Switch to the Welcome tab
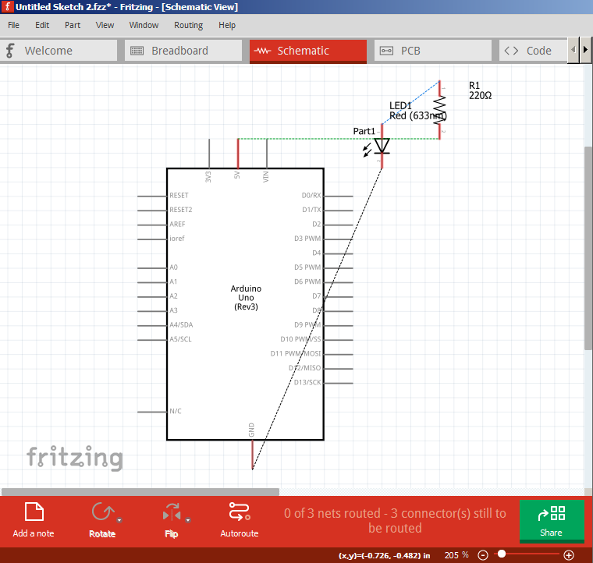The width and height of the screenshot is (593, 563). [59, 51]
